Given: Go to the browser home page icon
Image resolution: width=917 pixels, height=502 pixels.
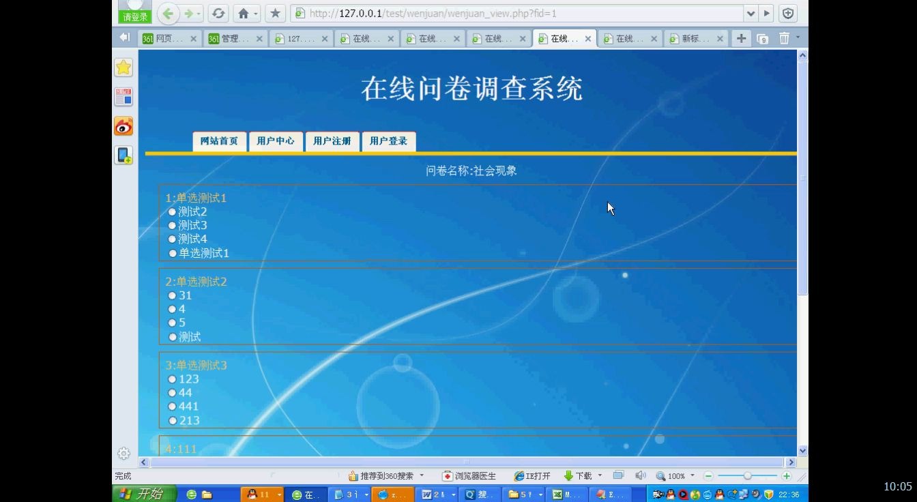Looking at the screenshot, I should [243, 14].
